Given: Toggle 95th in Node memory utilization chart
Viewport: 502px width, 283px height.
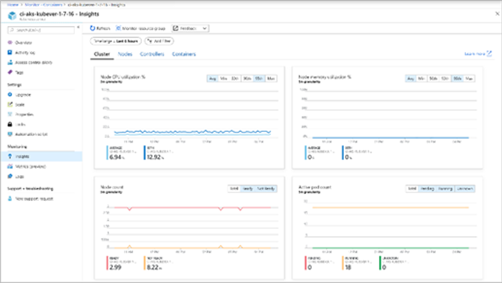Looking at the screenshot, I should coord(458,78).
